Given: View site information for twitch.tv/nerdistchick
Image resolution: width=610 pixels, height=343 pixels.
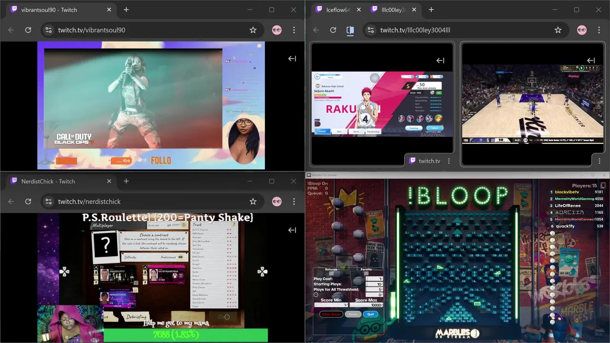Looking at the screenshot, I should (x=48, y=202).
